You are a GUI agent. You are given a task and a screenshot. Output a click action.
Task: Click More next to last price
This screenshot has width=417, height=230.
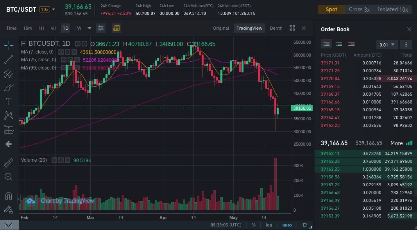tap(401, 143)
